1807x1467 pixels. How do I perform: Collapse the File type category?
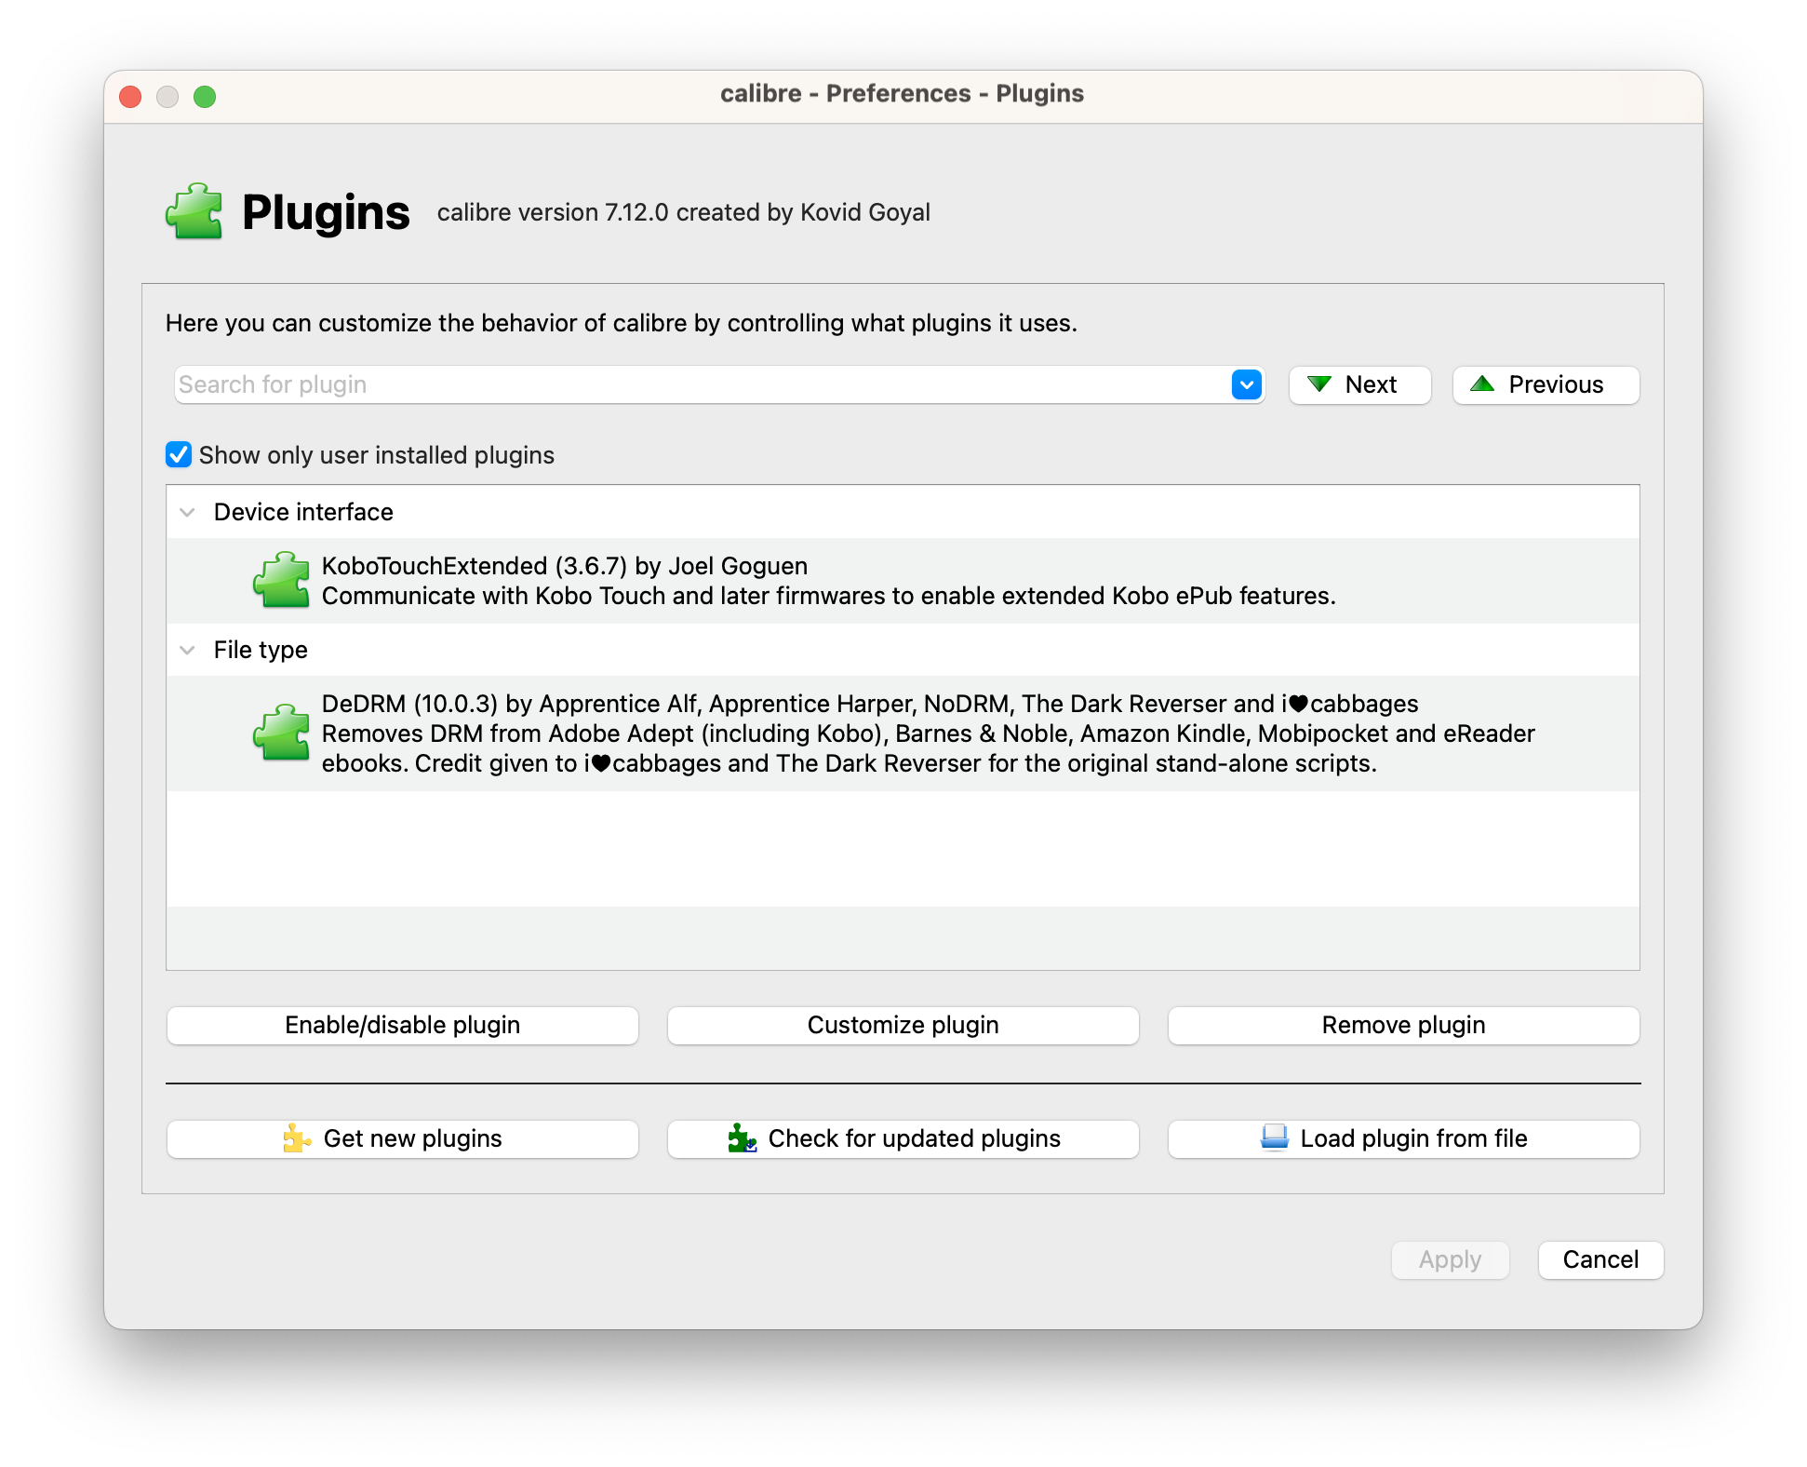(188, 650)
